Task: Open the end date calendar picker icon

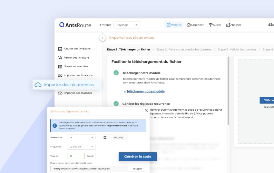Action: click(105, 137)
